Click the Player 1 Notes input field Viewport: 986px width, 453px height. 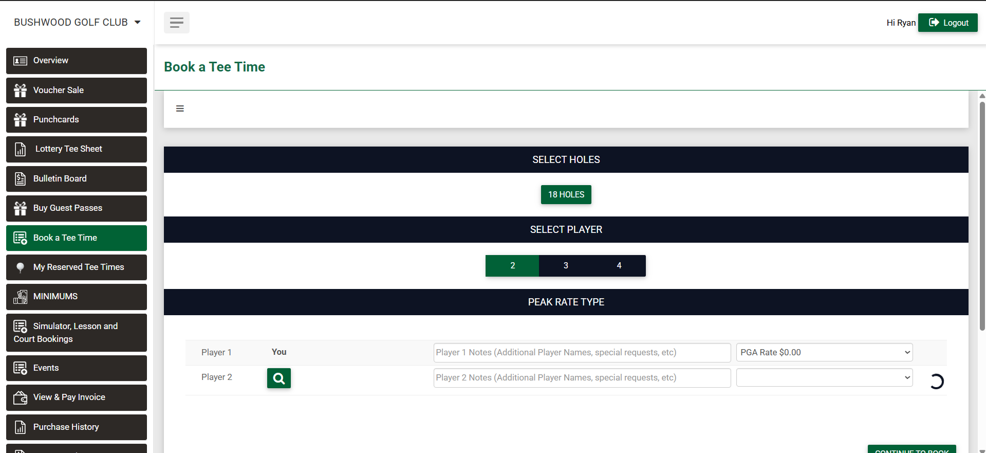click(582, 353)
